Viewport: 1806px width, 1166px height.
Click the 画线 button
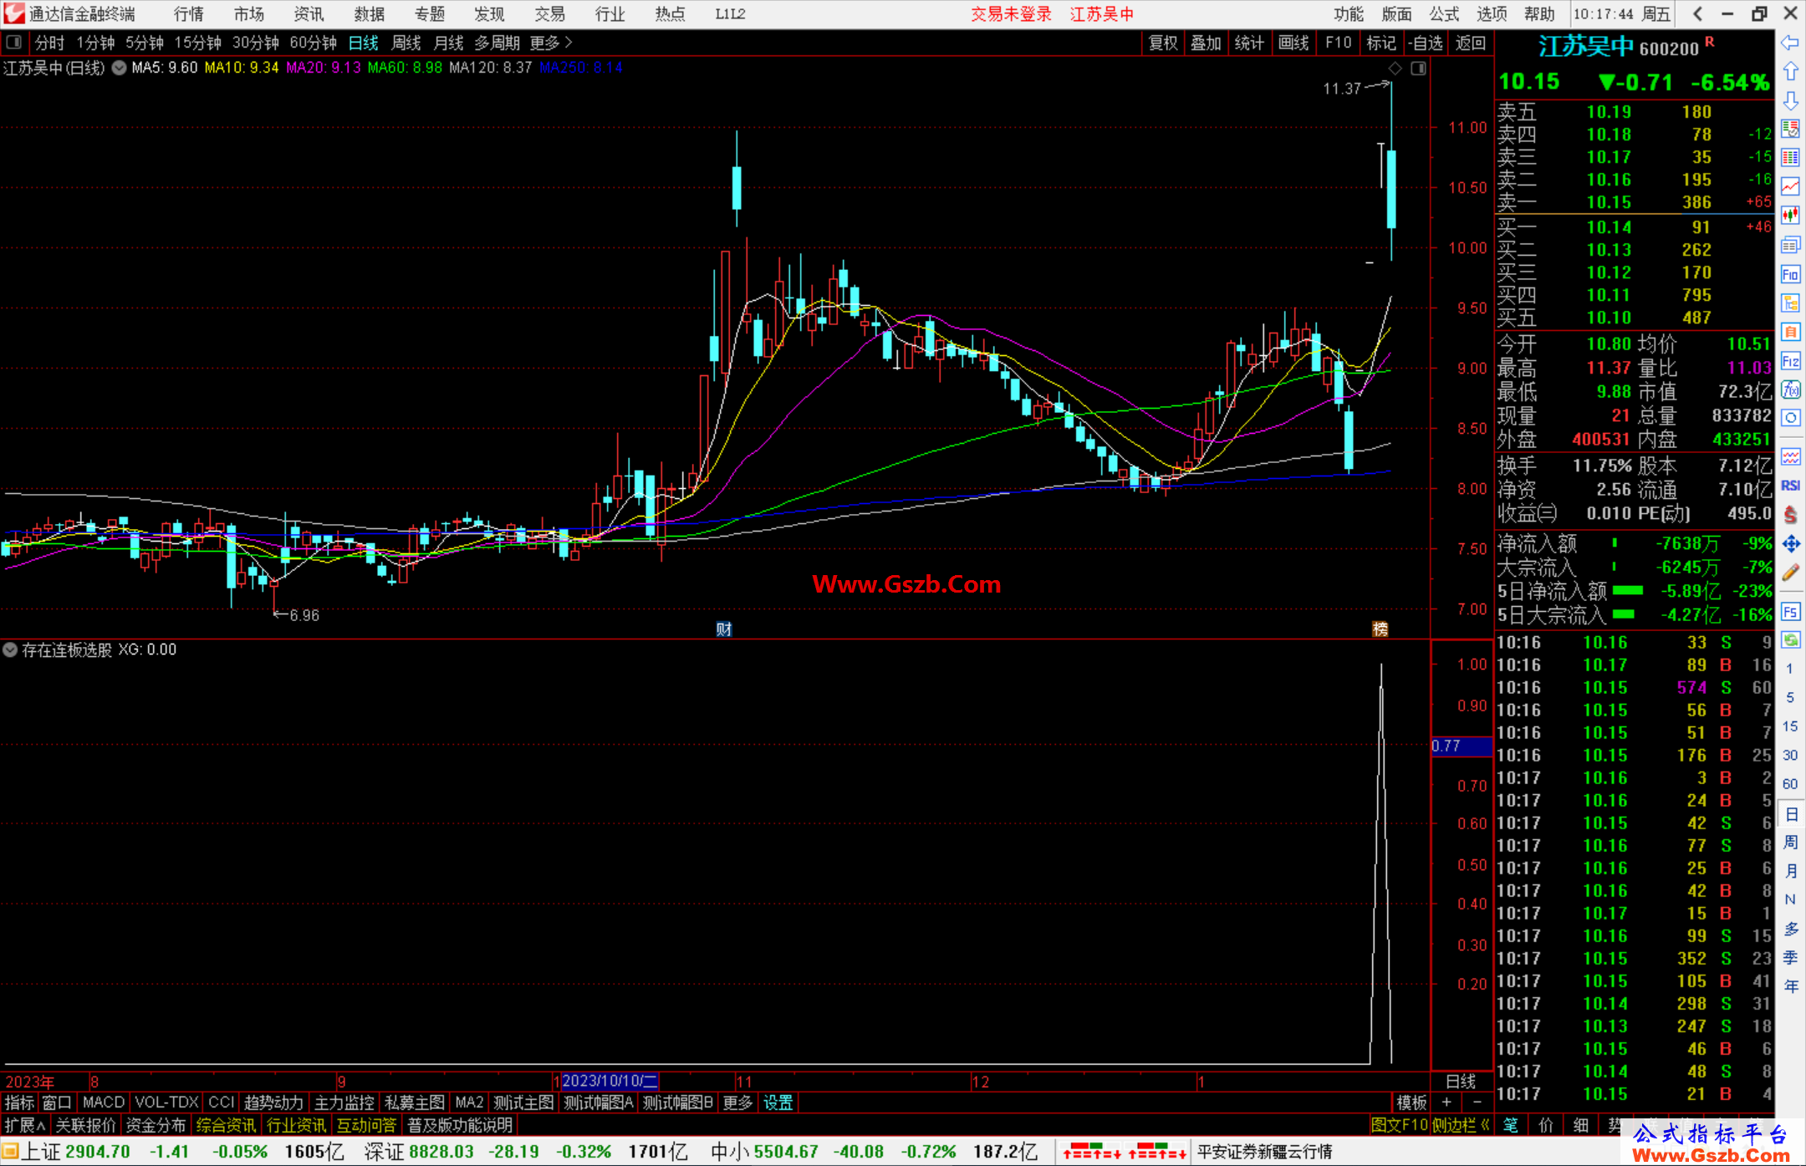[1293, 43]
